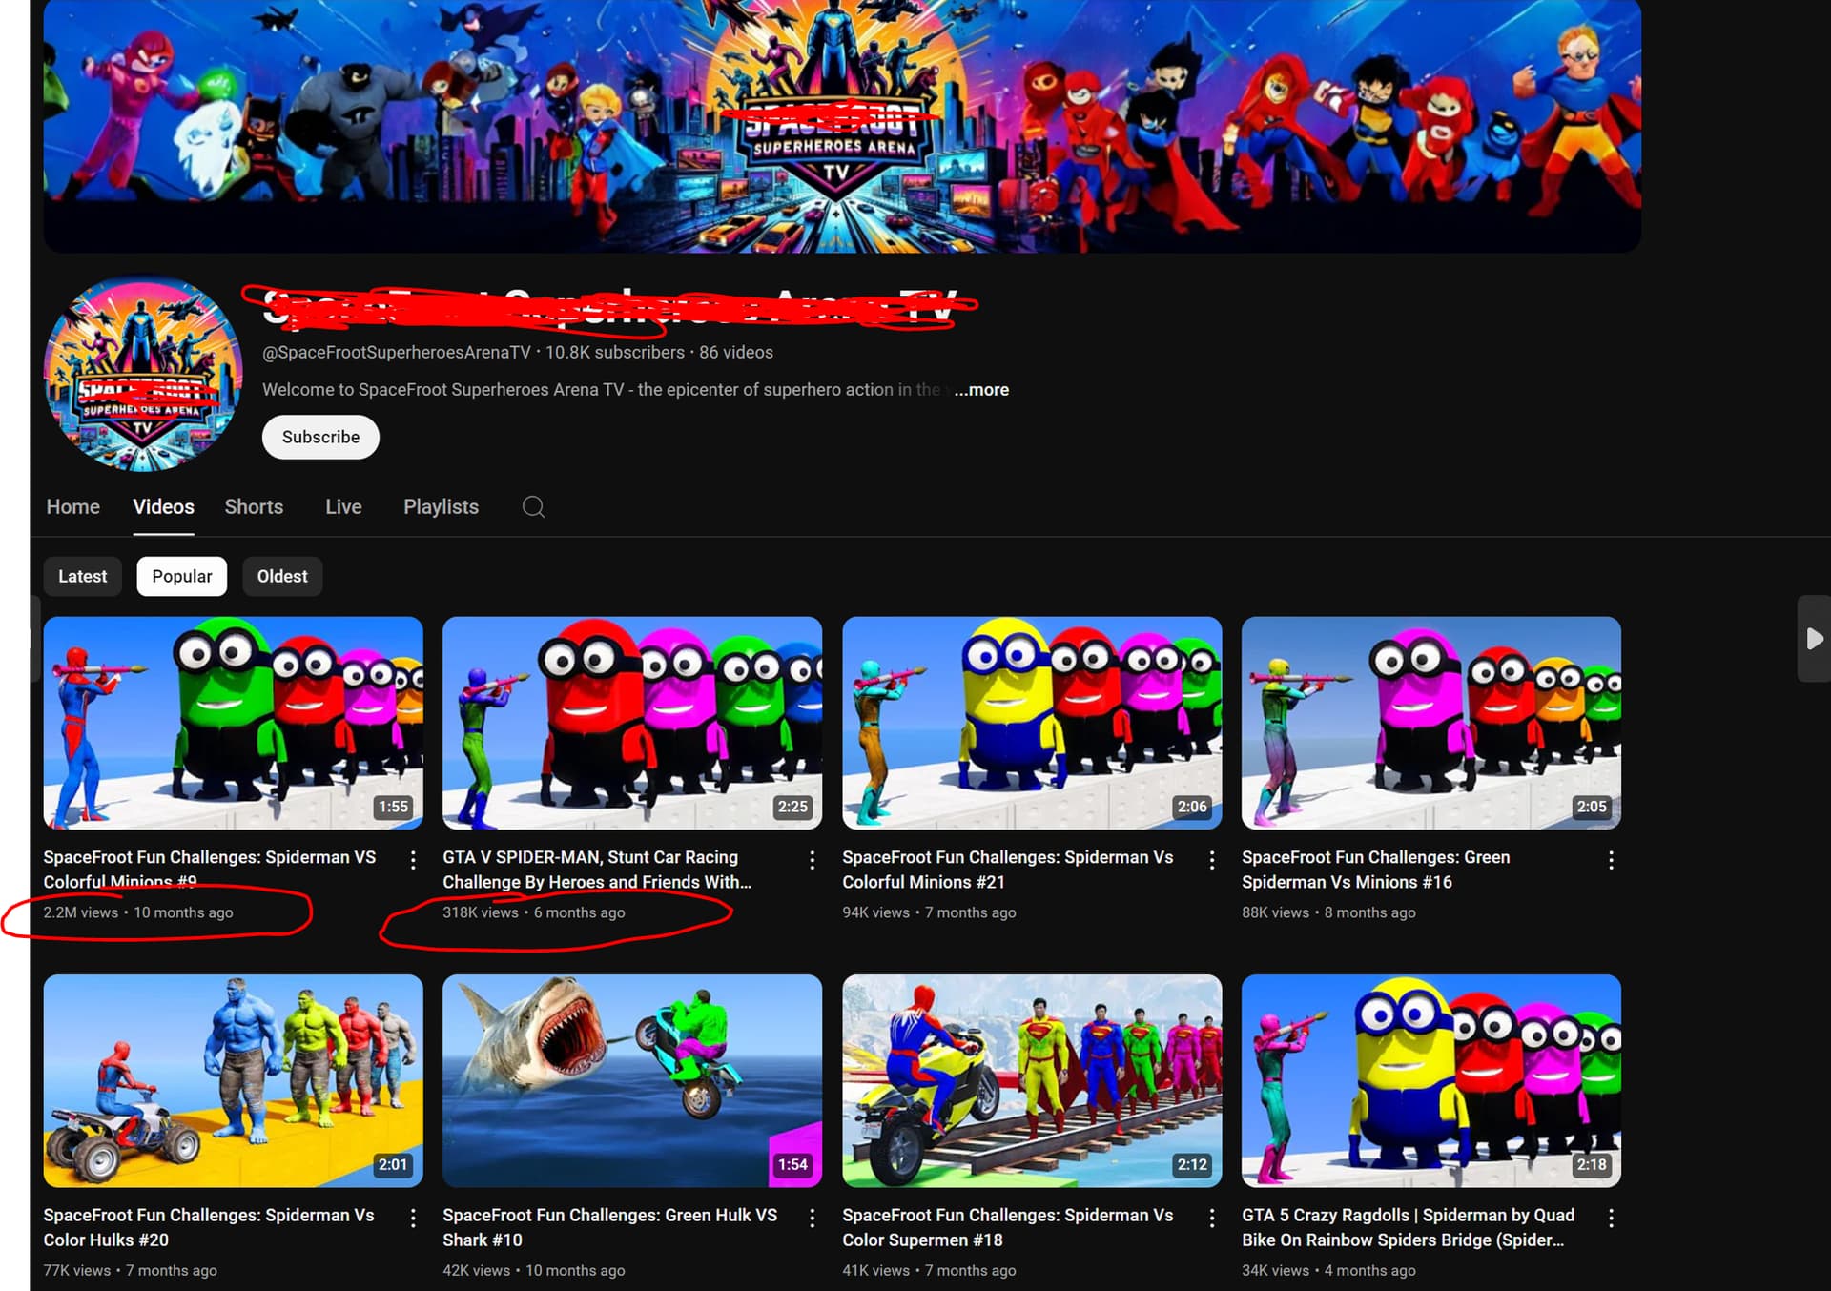Open options menu for Colorful Minions #9 video

click(x=413, y=860)
